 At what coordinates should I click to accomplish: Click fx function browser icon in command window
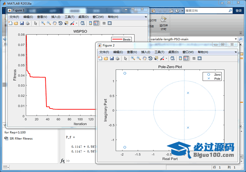click(63, 161)
